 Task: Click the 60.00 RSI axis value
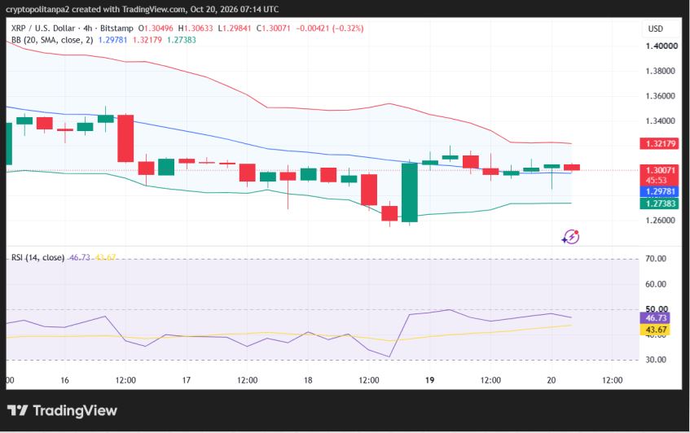[656, 284]
